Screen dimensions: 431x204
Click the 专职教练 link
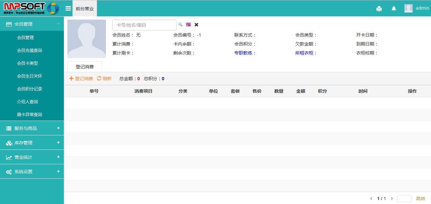[245, 53]
